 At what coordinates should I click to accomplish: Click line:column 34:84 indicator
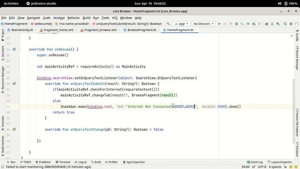click(245, 167)
